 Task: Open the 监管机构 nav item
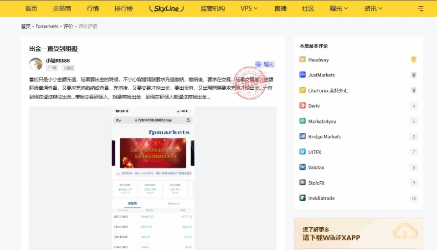click(213, 8)
